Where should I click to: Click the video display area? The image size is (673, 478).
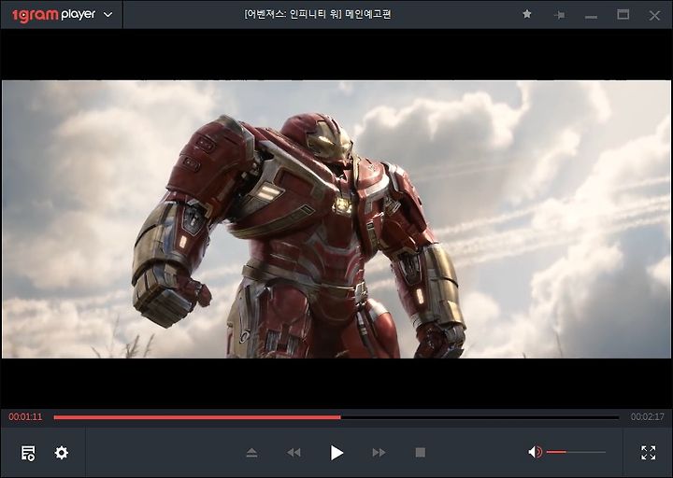pyautogui.click(x=336, y=219)
